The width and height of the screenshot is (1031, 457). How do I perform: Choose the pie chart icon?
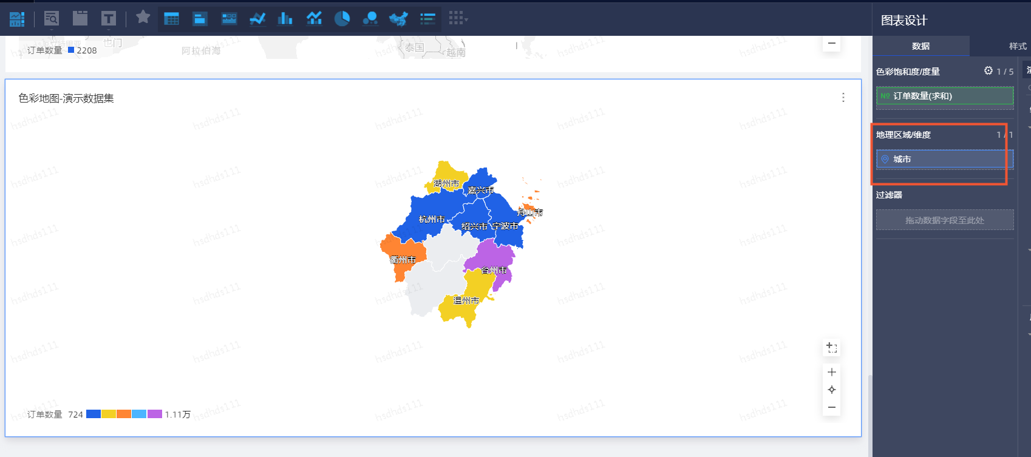pyautogui.click(x=342, y=19)
